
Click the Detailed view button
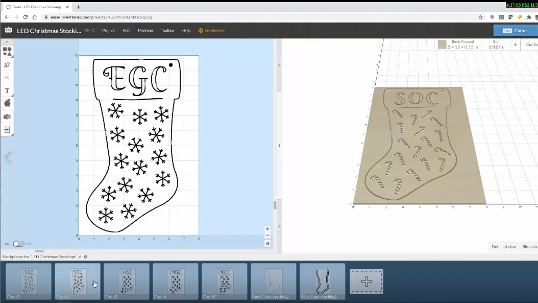pyautogui.click(x=503, y=247)
